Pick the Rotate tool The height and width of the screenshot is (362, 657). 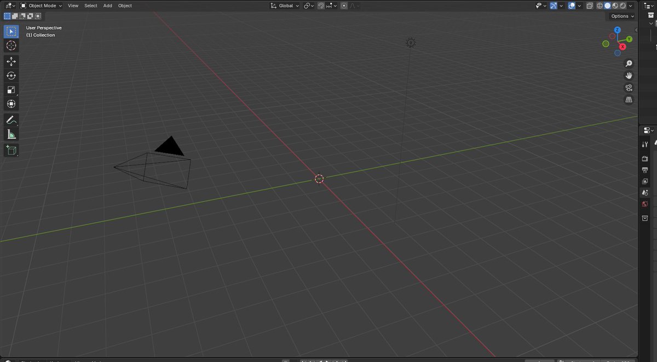pos(11,76)
